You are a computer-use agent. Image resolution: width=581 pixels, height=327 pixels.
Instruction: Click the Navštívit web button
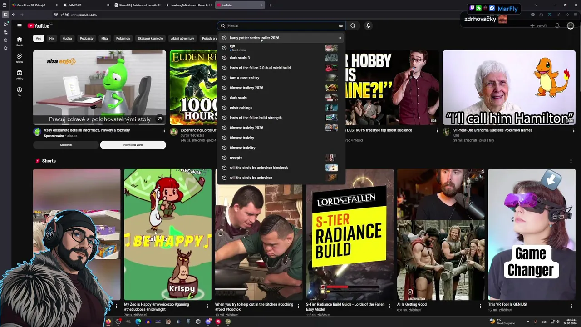coord(133,145)
